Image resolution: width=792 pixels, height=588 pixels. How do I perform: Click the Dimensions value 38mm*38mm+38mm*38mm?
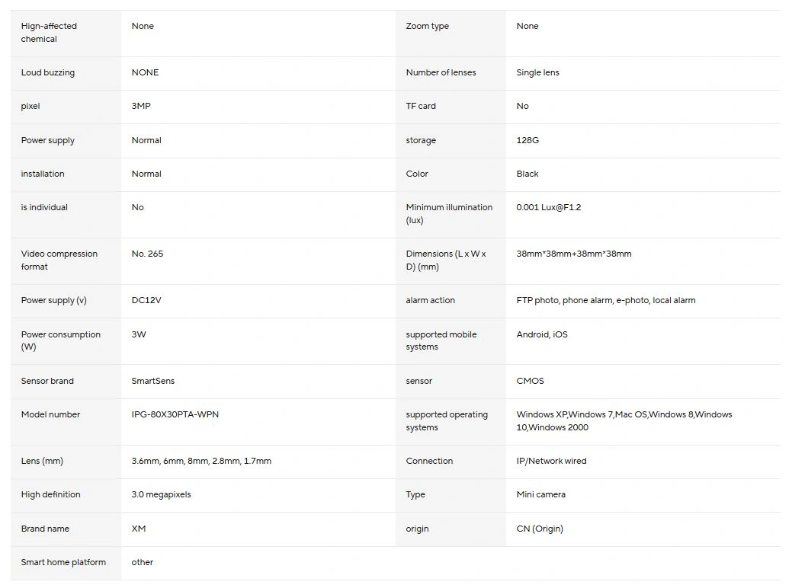pos(574,254)
